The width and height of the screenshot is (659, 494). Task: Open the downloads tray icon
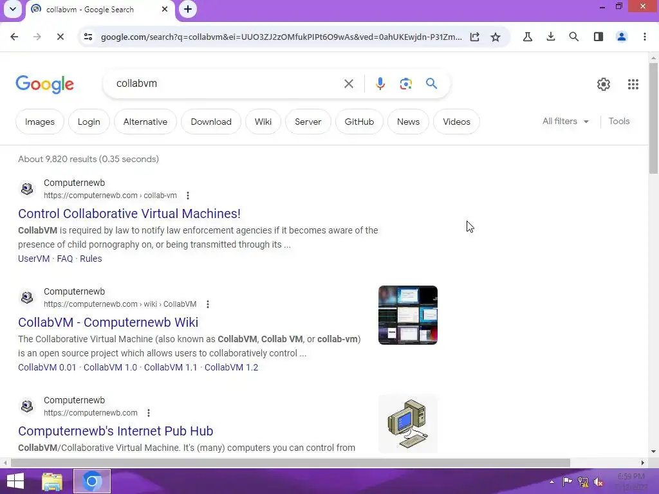click(x=551, y=37)
